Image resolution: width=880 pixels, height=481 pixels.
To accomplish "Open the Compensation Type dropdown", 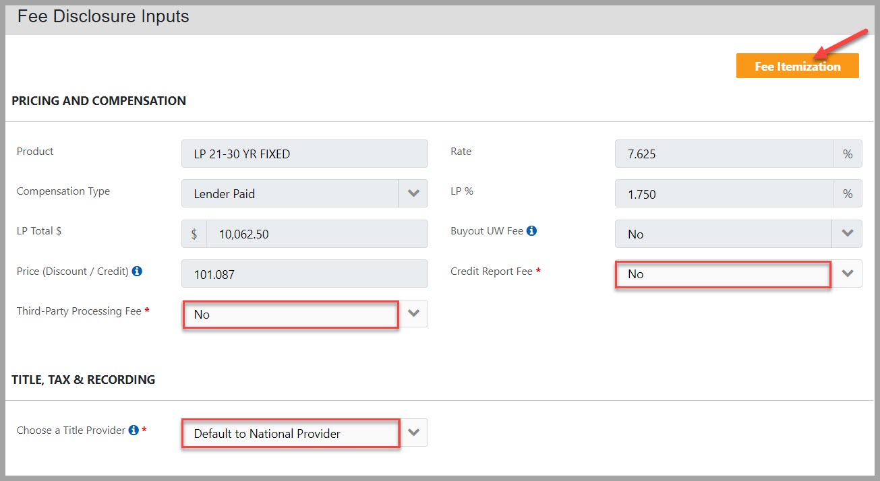I will tap(413, 193).
